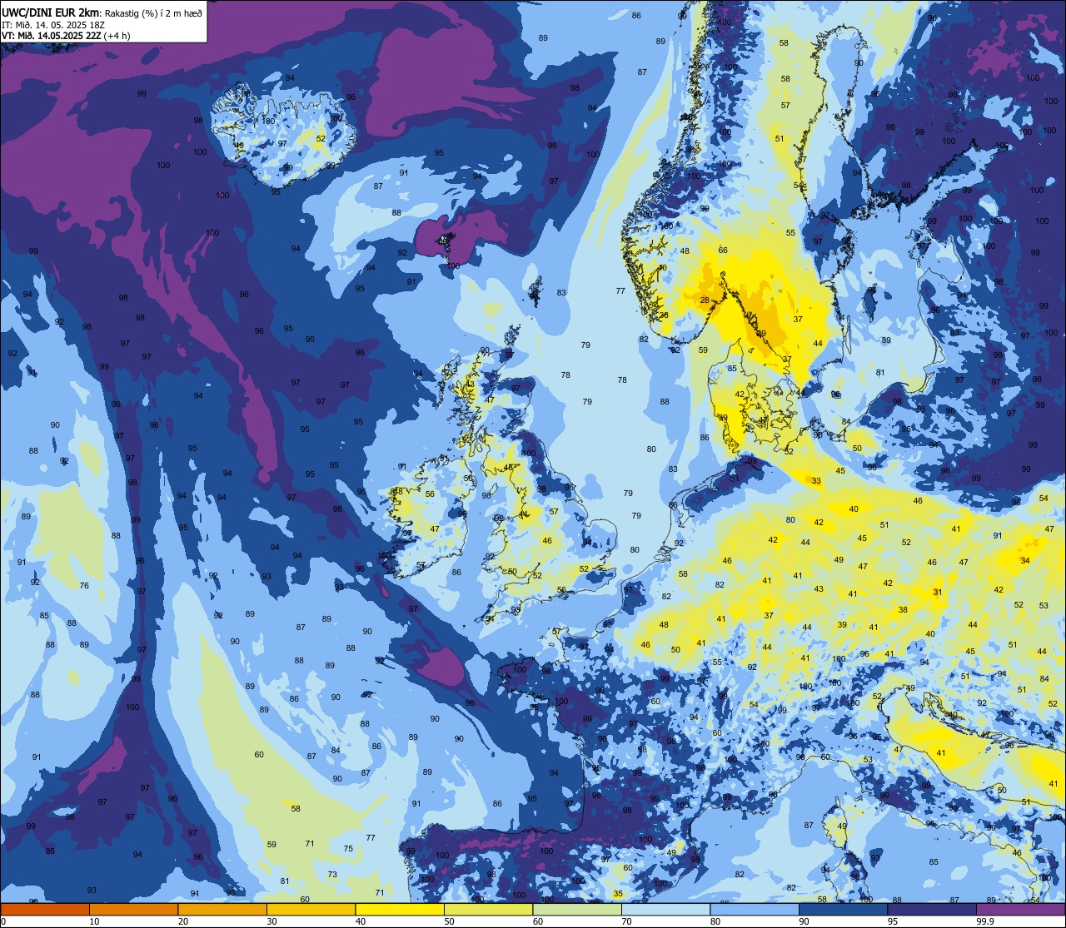1066x928 pixels.
Task: Click the medium blue 90–95 legend swatch
Action: (x=843, y=909)
